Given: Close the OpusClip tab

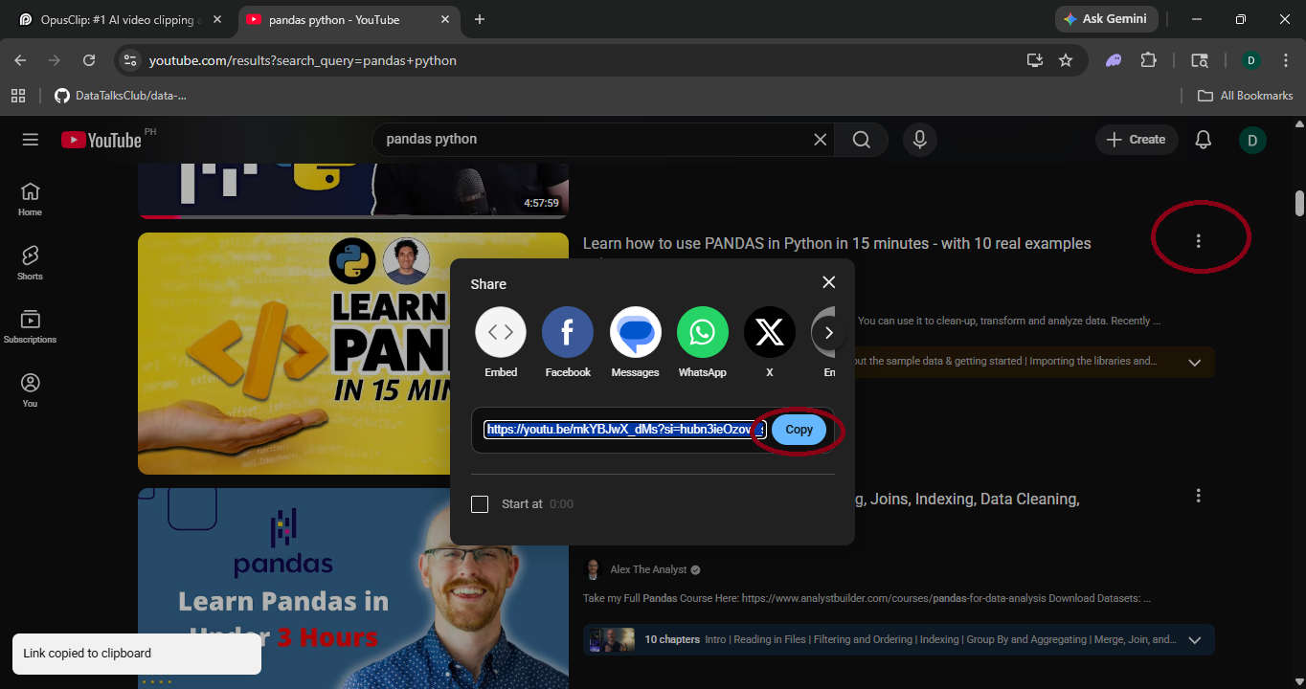Looking at the screenshot, I should click(x=217, y=19).
